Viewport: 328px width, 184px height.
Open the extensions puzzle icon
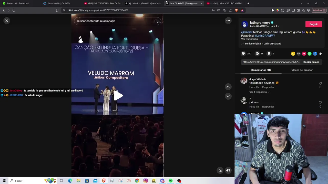click(x=283, y=10)
